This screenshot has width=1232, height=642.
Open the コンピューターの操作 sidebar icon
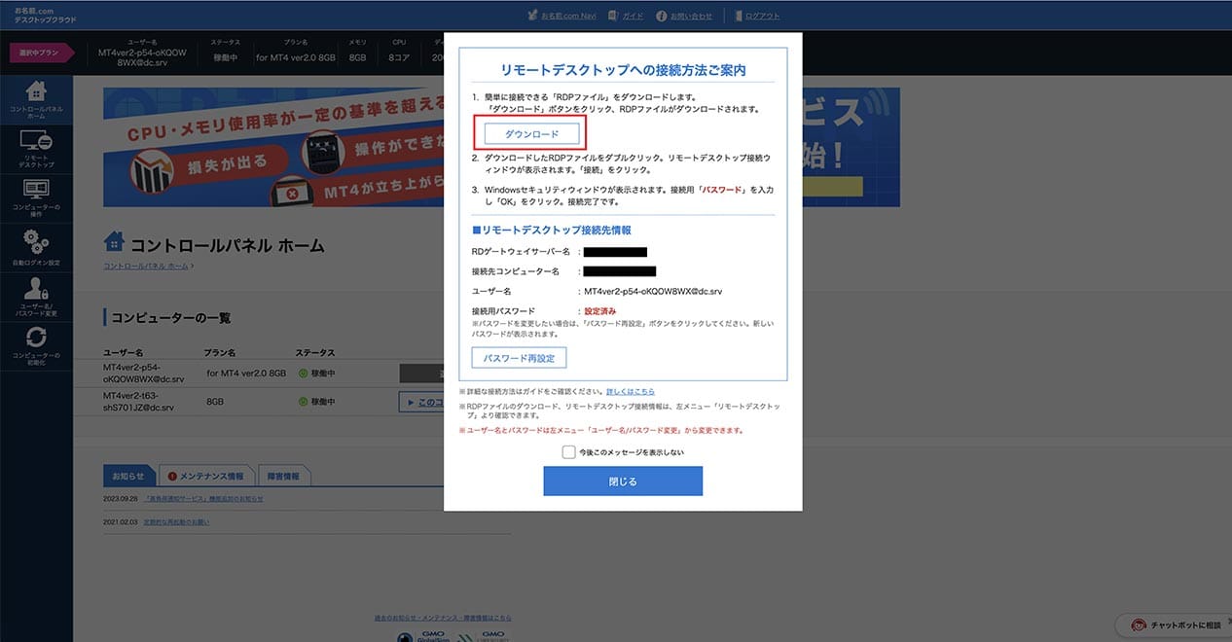pos(36,198)
